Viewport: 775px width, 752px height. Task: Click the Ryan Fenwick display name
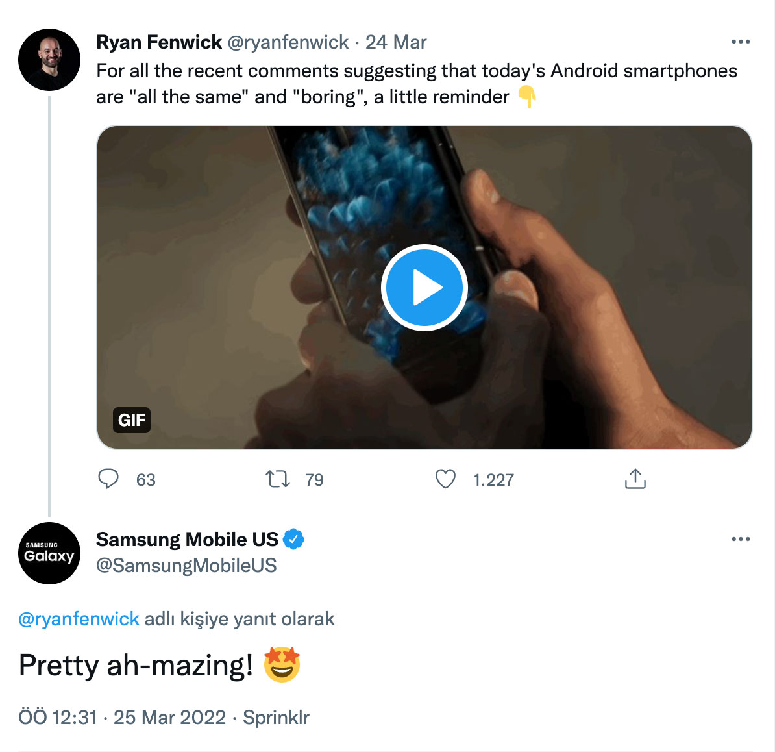159,42
